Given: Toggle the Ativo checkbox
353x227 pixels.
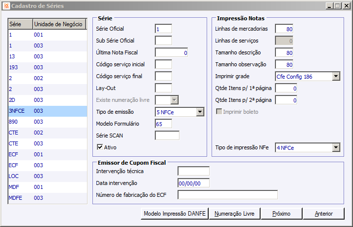Looking at the screenshot, I should [100, 147].
